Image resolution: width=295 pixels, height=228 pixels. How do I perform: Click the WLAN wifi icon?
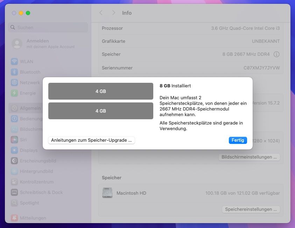click(14, 62)
